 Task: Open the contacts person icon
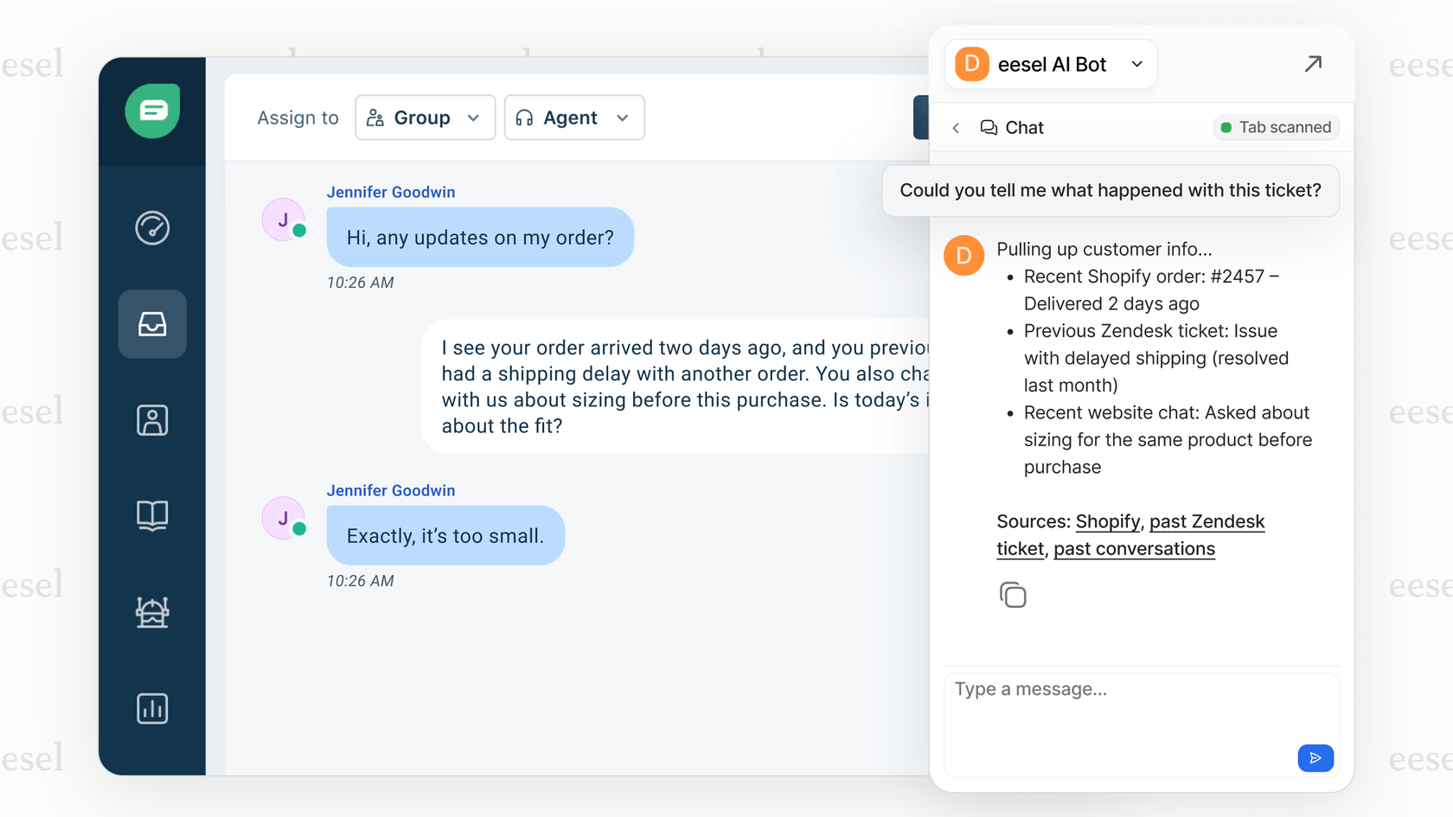click(x=152, y=420)
